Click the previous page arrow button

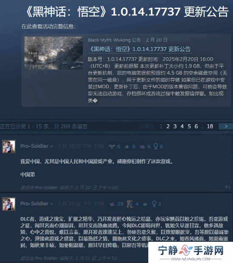[x=147, y=126]
